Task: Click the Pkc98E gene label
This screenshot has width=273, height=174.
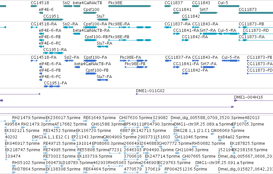Action: pos(115,3)
